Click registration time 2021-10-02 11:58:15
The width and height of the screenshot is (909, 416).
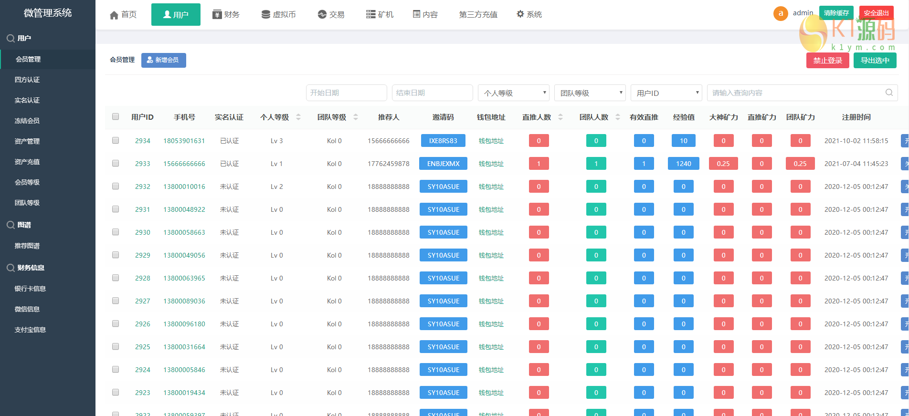coord(856,141)
